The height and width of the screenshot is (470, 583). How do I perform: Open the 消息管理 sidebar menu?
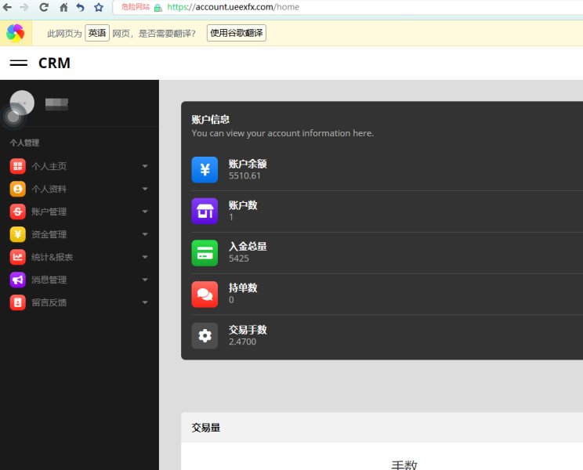click(49, 280)
